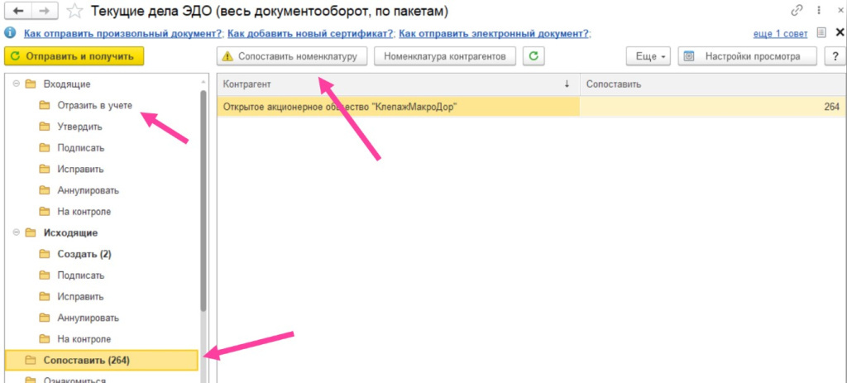Open the tips list document icon
Screen dimensions: 847x383
[821, 33]
